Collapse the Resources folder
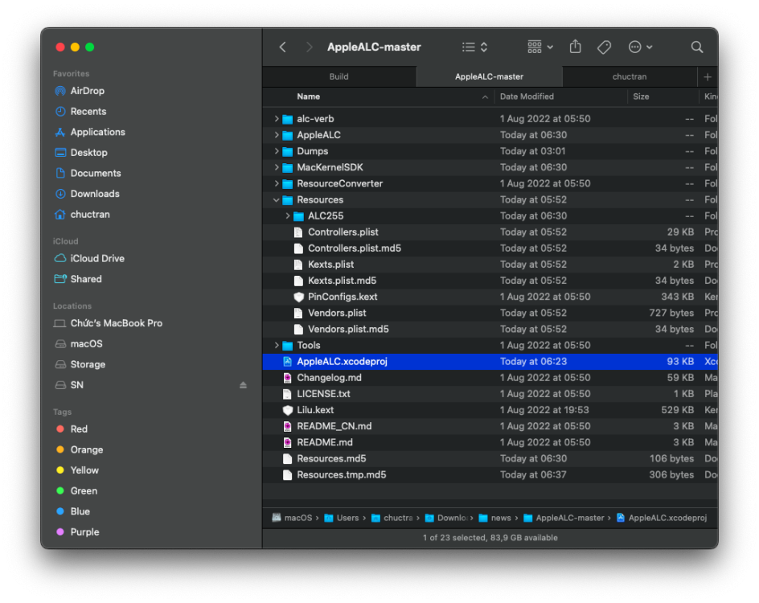Screen dimensions: 759x603 pyautogui.click(x=276, y=200)
